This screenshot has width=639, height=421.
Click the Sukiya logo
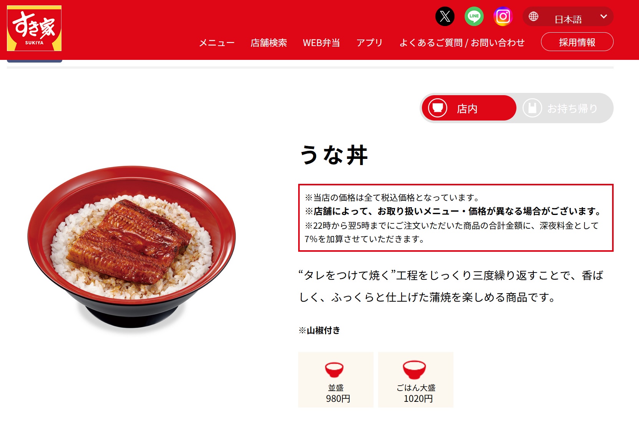[34, 28]
